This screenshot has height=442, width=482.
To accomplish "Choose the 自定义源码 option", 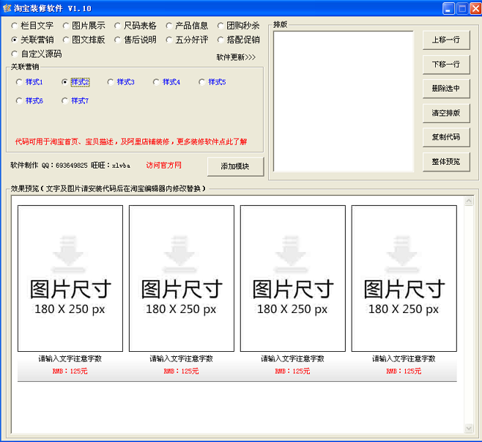I will [x=15, y=54].
